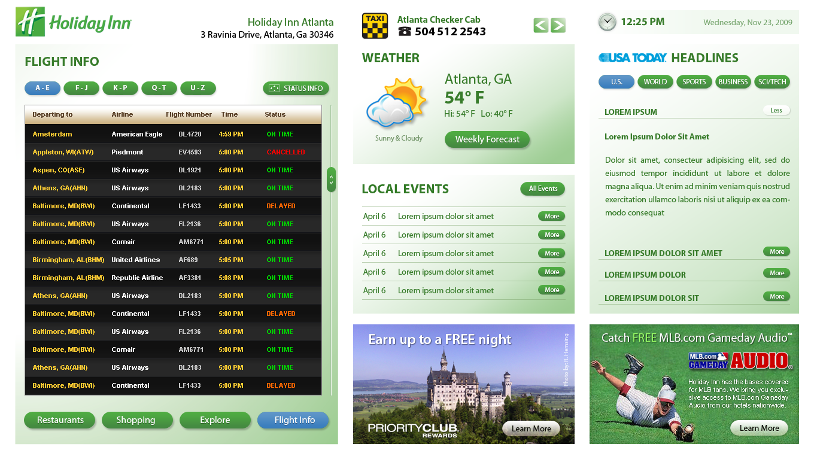Click the sunny and cloudy weather icon
The width and height of the screenshot is (814, 459).
click(397, 104)
